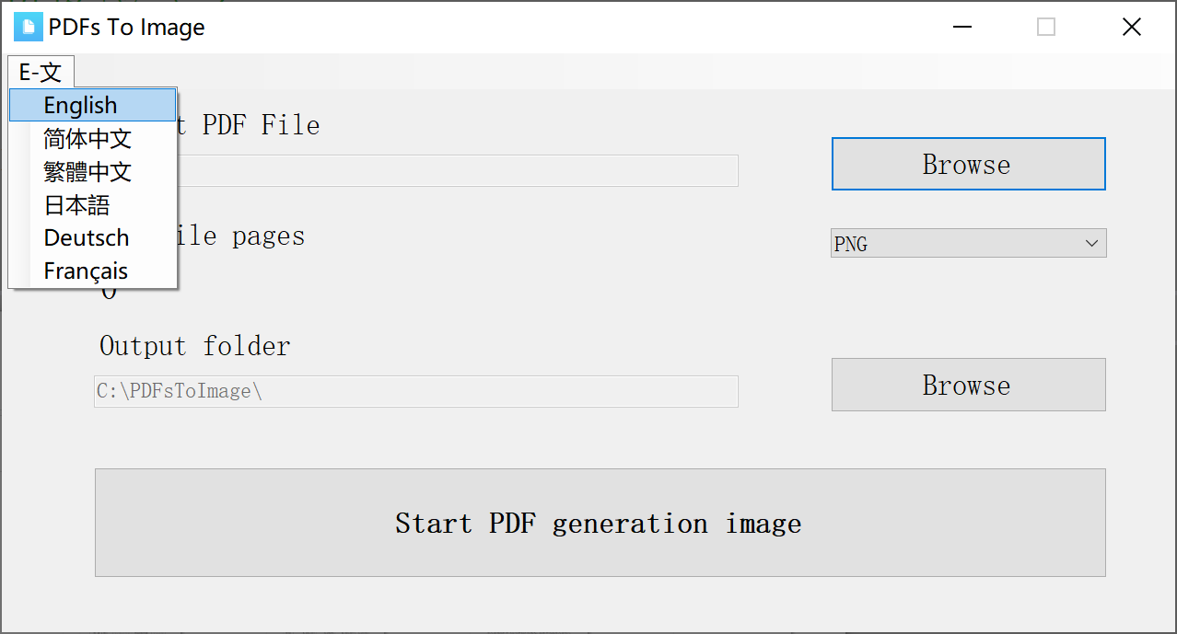Choose 繁體中文 in the language menu
Image resolution: width=1177 pixels, height=634 pixels.
pyautogui.click(x=87, y=172)
